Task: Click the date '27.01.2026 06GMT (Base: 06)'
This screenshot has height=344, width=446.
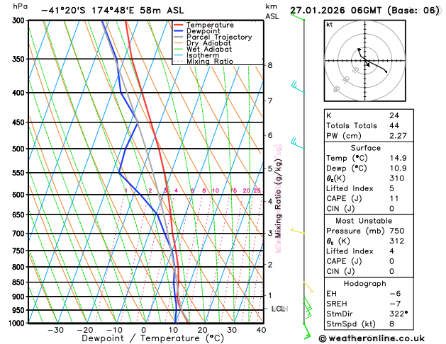Action: click(365, 11)
